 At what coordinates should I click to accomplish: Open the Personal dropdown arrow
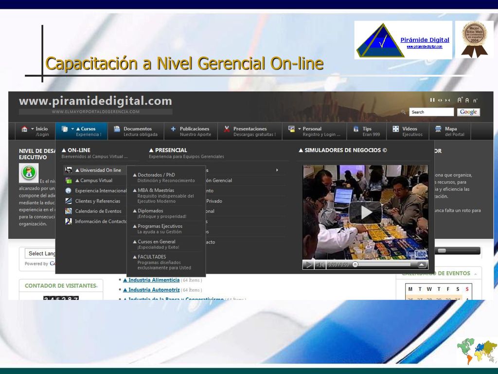pos(299,129)
